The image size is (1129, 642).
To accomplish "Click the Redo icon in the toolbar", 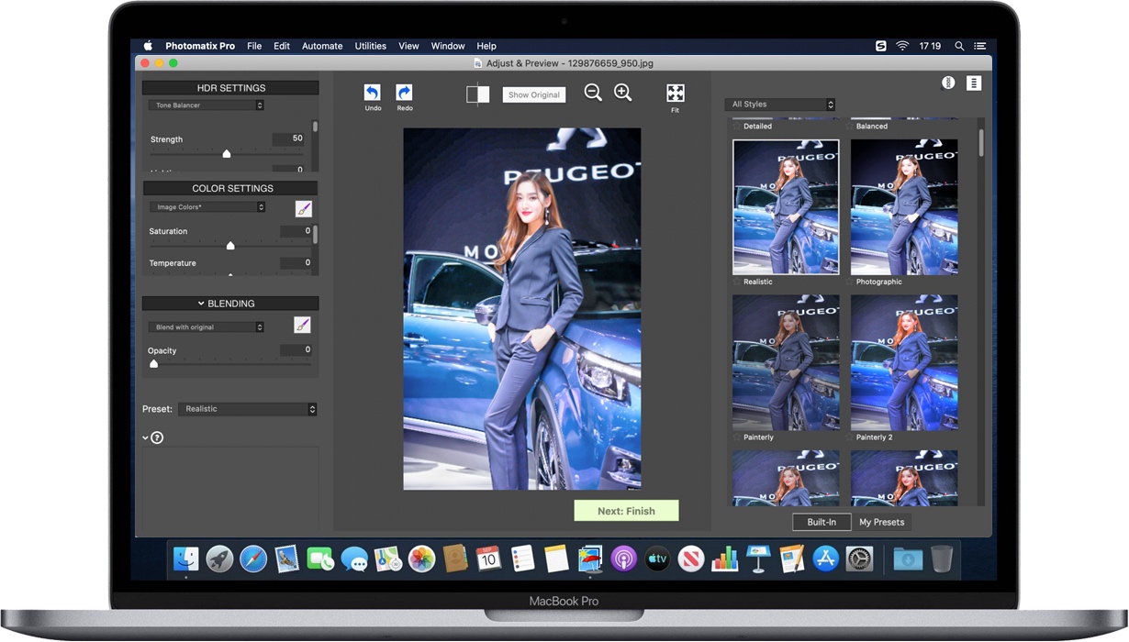I will (404, 93).
